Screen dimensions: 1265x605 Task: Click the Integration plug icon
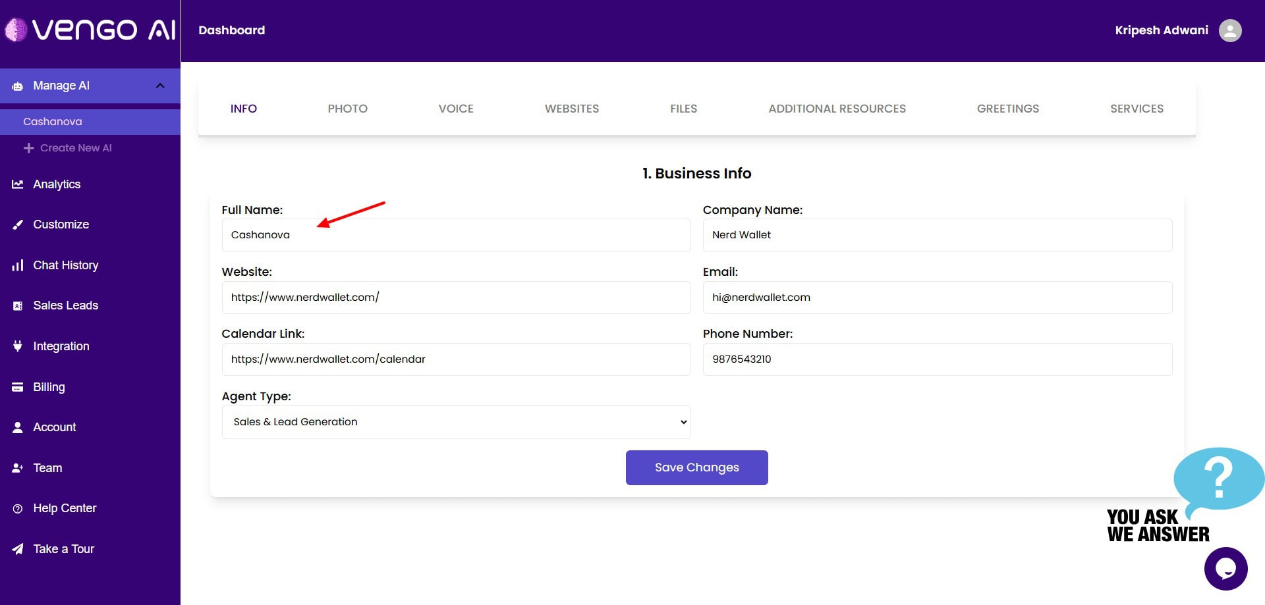coord(18,346)
